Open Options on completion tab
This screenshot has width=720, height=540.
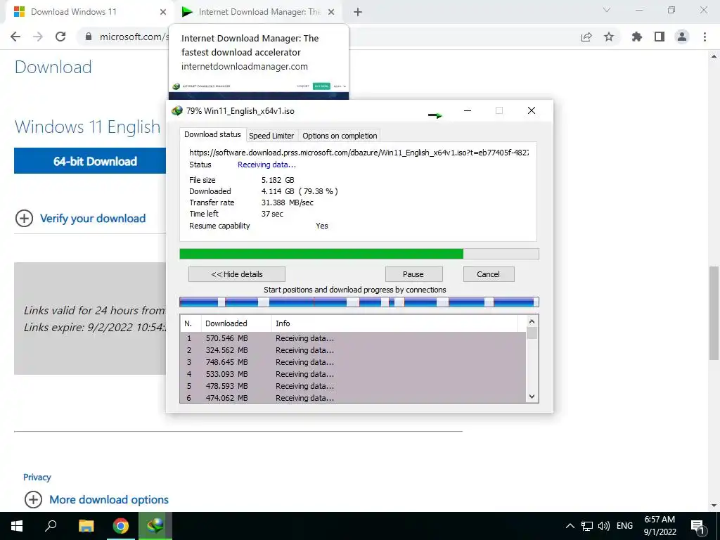(340, 136)
